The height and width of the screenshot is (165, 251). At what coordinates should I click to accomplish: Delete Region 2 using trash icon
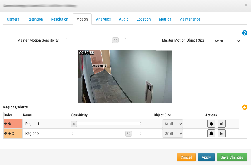(x=222, y=134)
